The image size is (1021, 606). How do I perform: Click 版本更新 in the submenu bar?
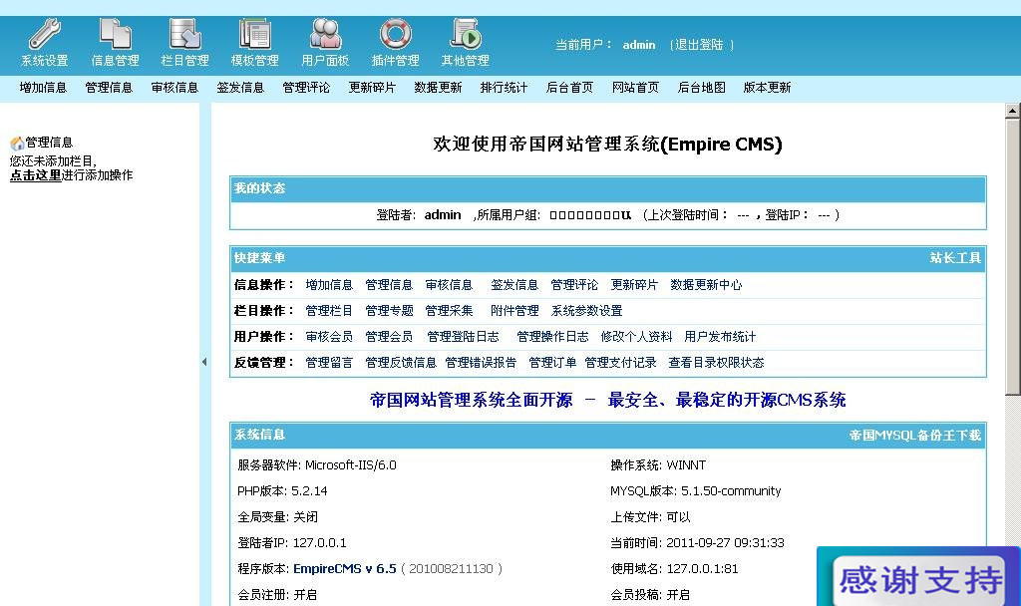767,88
